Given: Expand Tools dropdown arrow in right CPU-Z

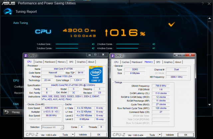Looking at the screenshot, I should tap(160, 135).
